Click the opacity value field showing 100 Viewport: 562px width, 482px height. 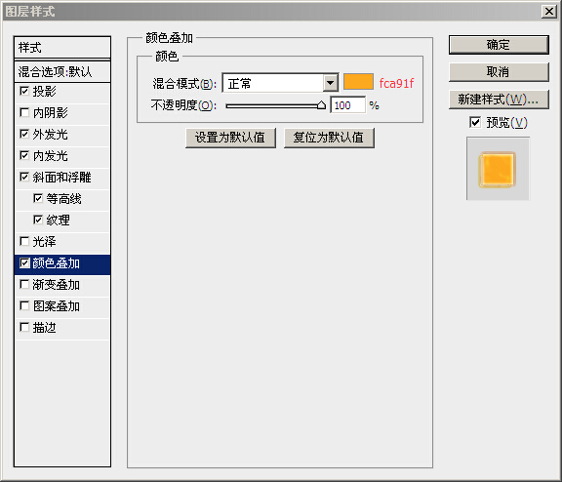(x=347, y=105)
